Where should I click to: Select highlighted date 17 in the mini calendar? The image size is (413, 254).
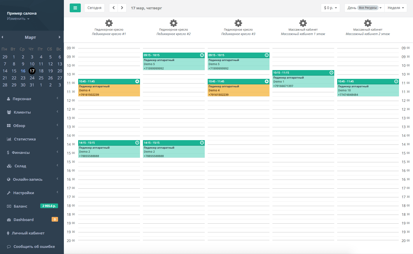point(32,71)
